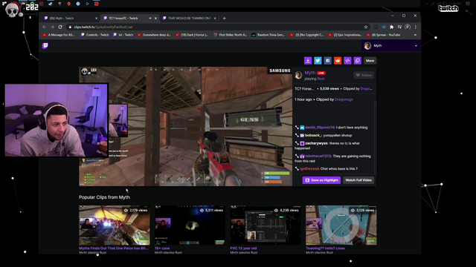
Task: Open the Chrome three-dot menu
Action: [x=416, y=27]
